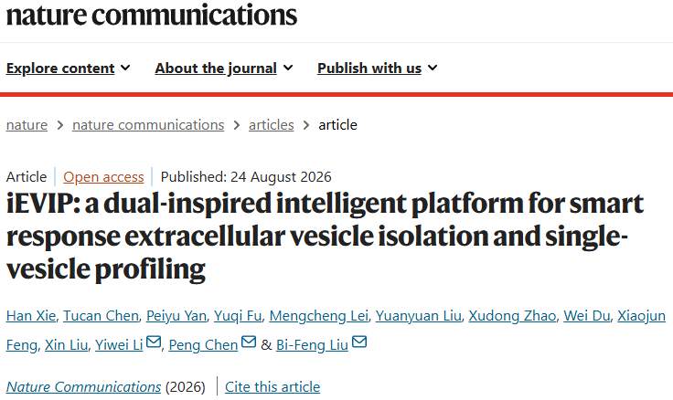Click author Xudong Zhao

tap(512, 316)
